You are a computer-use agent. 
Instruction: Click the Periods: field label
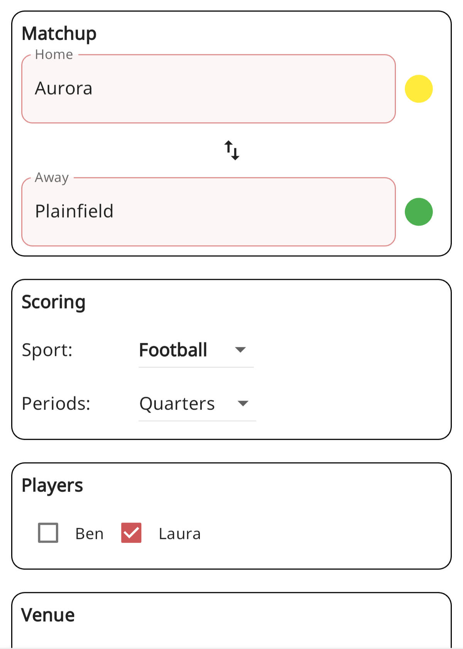click(56, 404)
